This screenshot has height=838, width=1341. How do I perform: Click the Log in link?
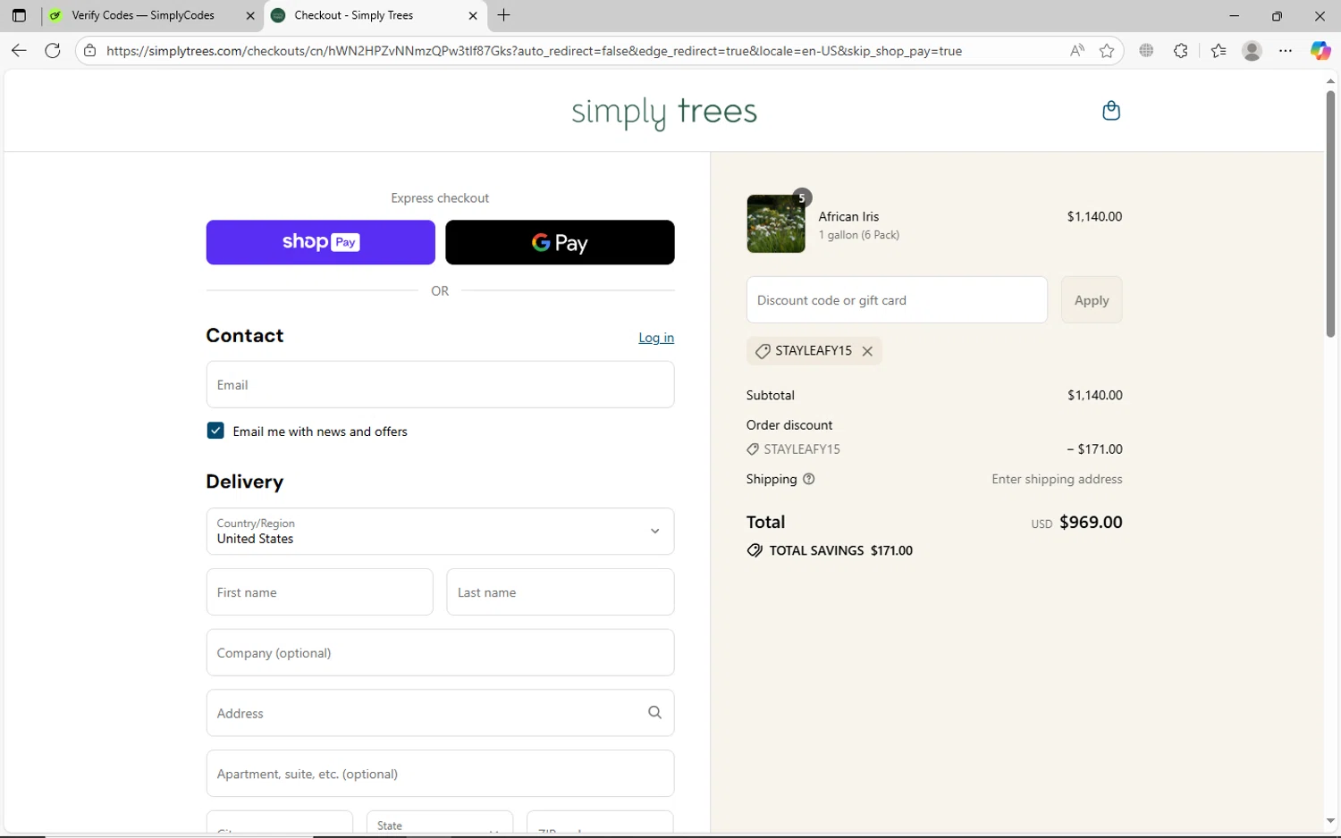[x=656, y=338]
